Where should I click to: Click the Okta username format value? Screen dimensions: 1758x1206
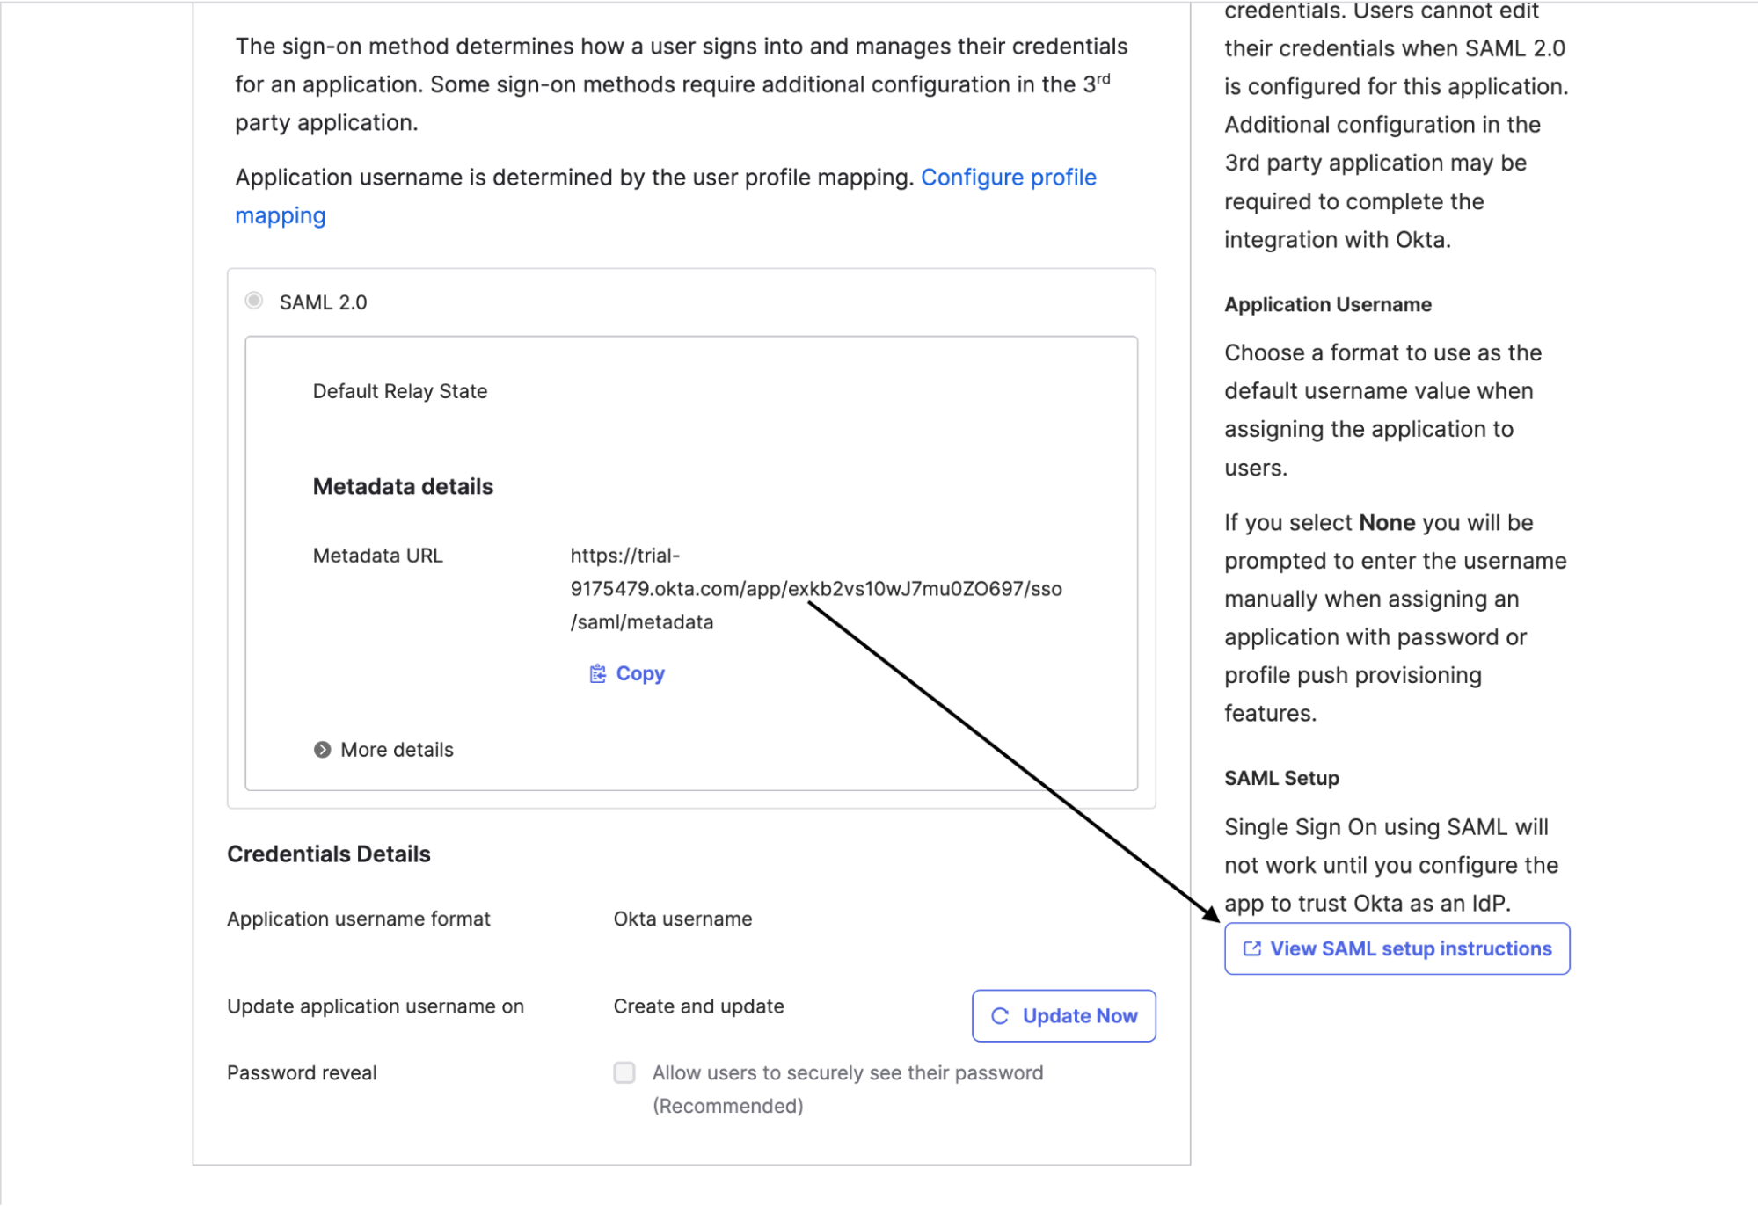pyautogui.click(x=683, y=919)
